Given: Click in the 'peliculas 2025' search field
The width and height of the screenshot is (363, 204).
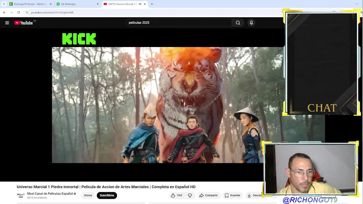Looking at the screenshot, I should pyautogui.click(x=179, y=23).
